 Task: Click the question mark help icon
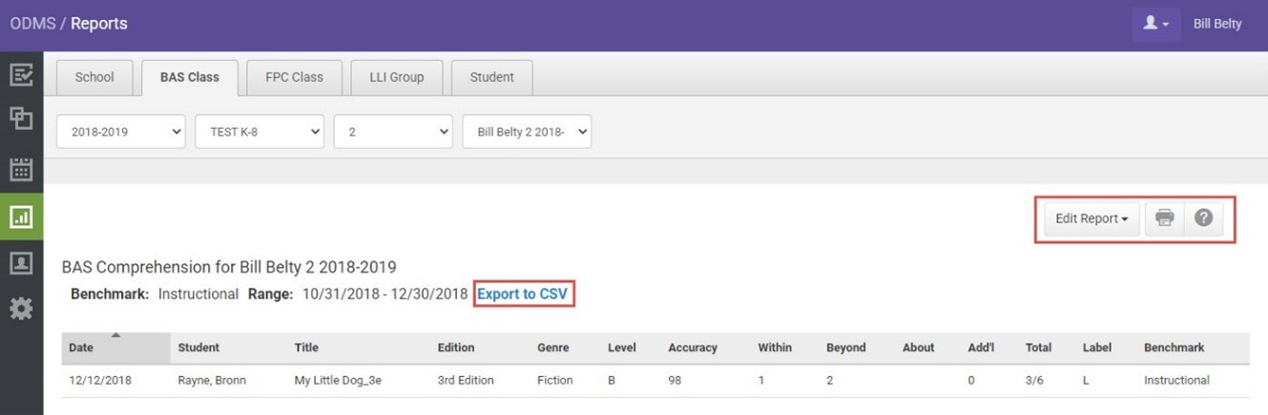(1203, 218)
